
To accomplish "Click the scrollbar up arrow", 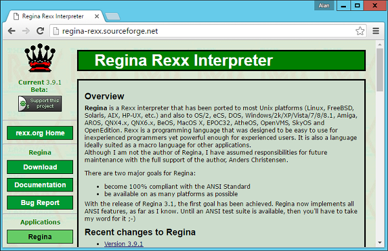I will pos(380,45).
